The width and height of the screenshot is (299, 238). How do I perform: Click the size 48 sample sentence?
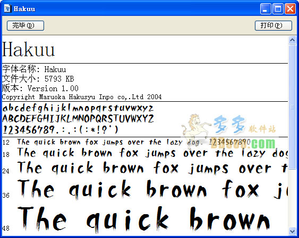[143, 219]
